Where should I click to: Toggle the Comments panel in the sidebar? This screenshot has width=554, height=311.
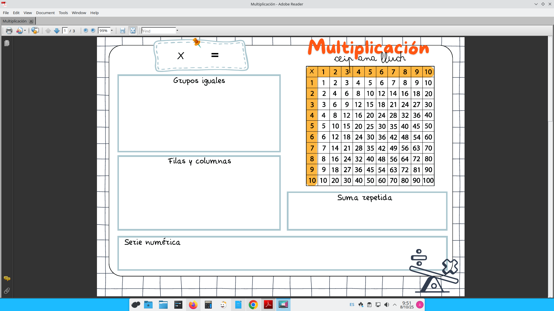[7, 279]
